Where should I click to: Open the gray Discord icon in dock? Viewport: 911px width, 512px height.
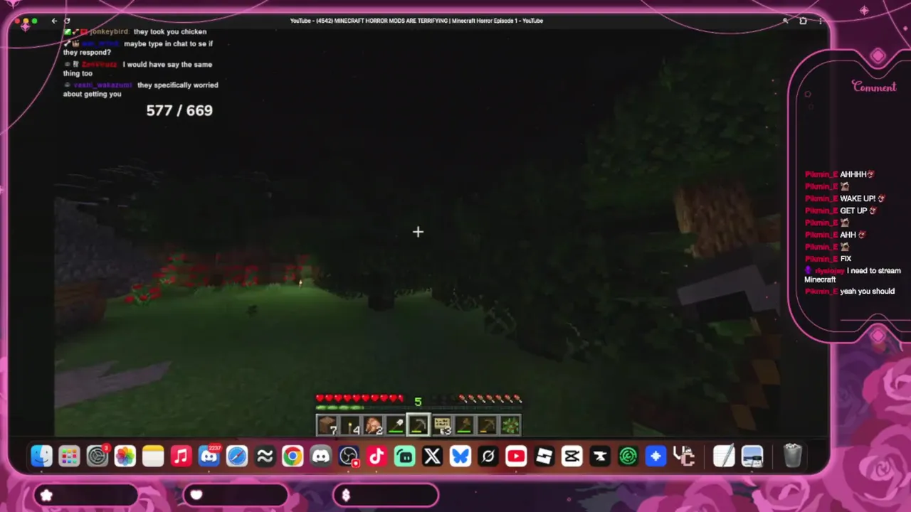pyautogui.click(x=321, y=456)
